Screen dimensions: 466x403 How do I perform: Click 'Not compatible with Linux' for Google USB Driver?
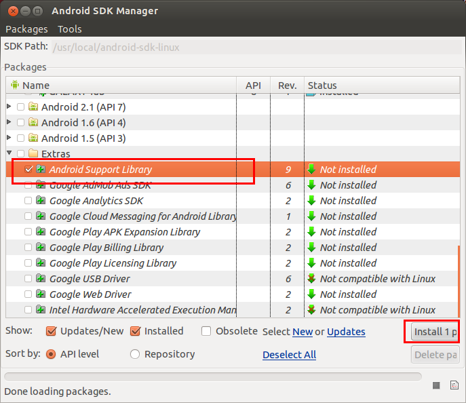[x=377, y=278]
